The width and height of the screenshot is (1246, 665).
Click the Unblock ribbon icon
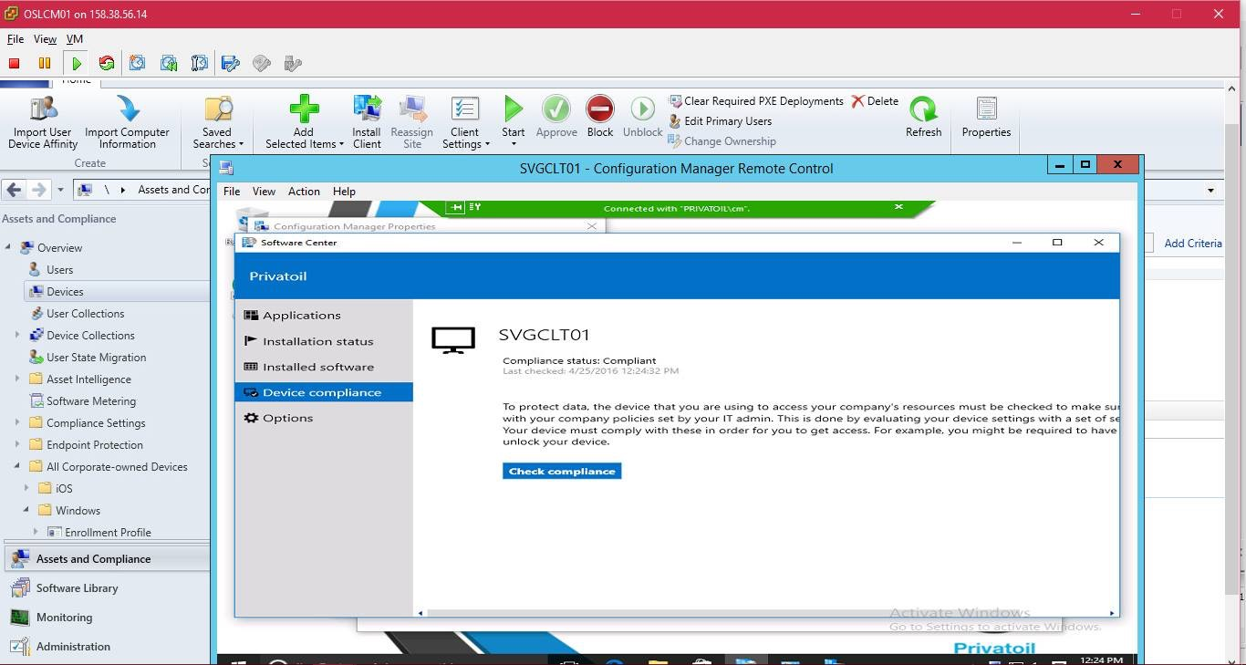point(642,118)
